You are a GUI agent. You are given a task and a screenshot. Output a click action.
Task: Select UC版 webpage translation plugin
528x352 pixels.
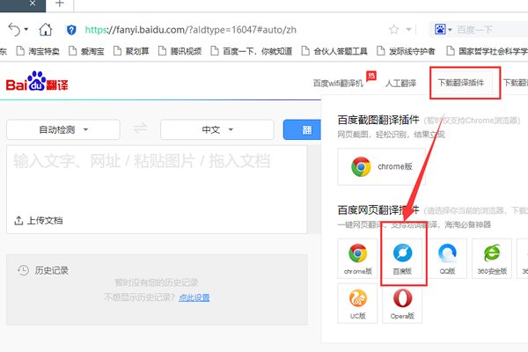click(x=357, y=303)
